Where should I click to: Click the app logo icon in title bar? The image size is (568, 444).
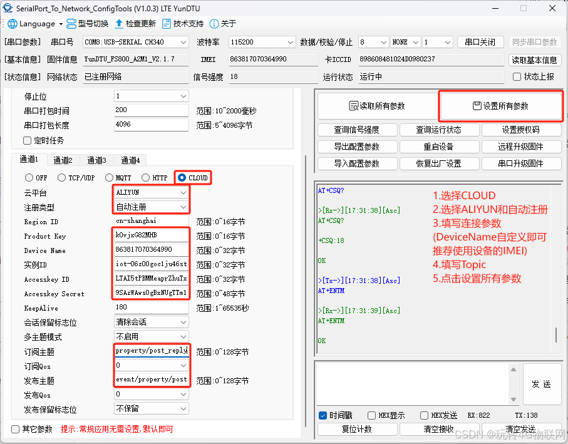(x=8, y=8)
